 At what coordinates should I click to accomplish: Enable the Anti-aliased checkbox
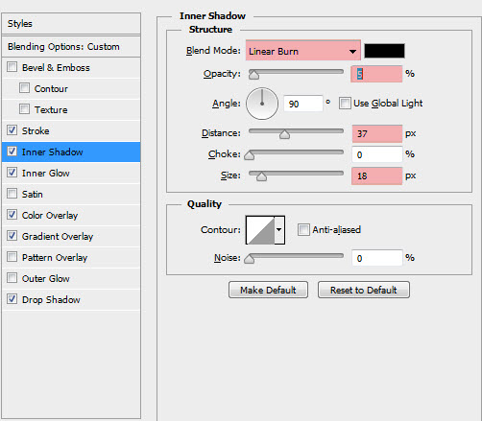(x=303, y=230)
